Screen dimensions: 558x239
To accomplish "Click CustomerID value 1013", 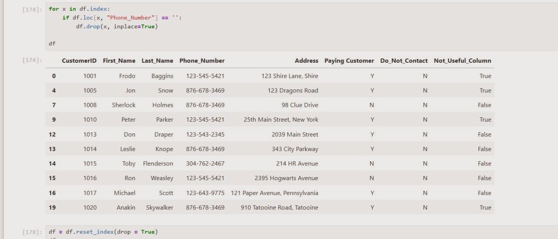I will 90,134.
